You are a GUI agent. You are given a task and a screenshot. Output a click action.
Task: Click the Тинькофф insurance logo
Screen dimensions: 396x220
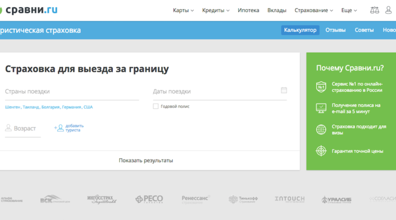pos(243,199)
